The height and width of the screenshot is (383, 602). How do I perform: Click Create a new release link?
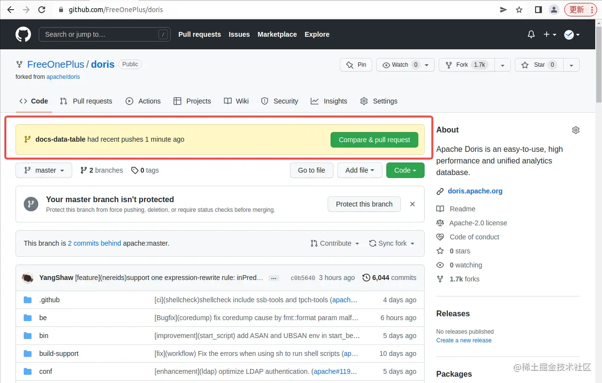[x=464, y=340]
